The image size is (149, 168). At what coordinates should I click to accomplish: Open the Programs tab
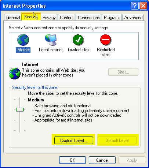pyautogui.click(x=112, y=18)
